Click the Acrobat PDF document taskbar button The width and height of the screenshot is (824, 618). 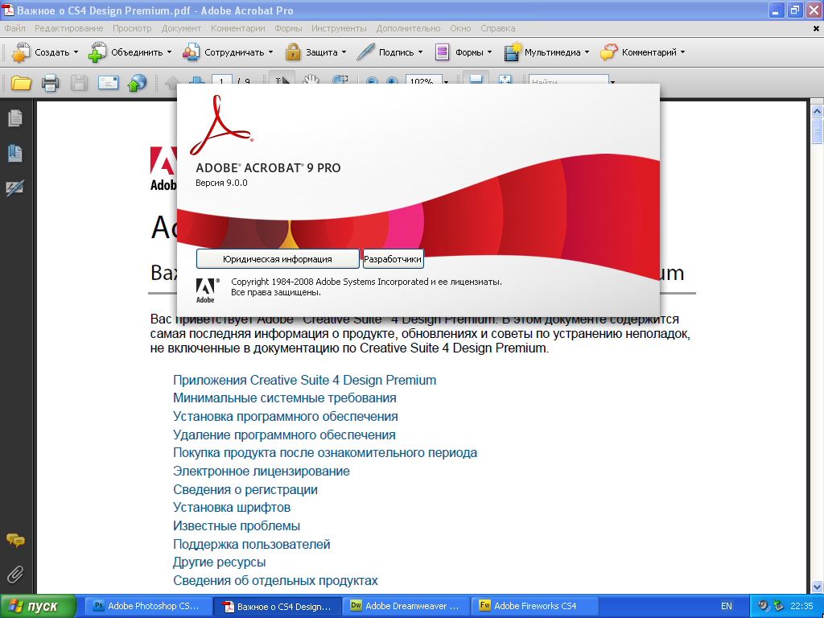click(x=278, y=606)
